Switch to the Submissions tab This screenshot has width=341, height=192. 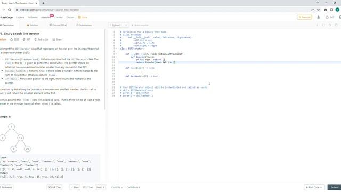tap(84, 25)
